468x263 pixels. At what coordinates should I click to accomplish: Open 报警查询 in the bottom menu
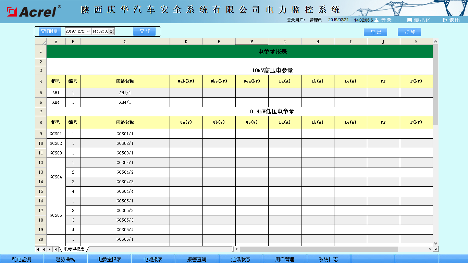[197, 259]
